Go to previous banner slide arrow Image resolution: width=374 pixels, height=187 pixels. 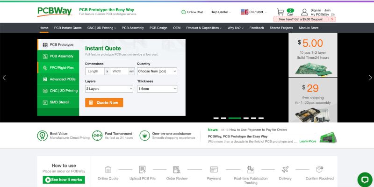[x=4, y=78]
